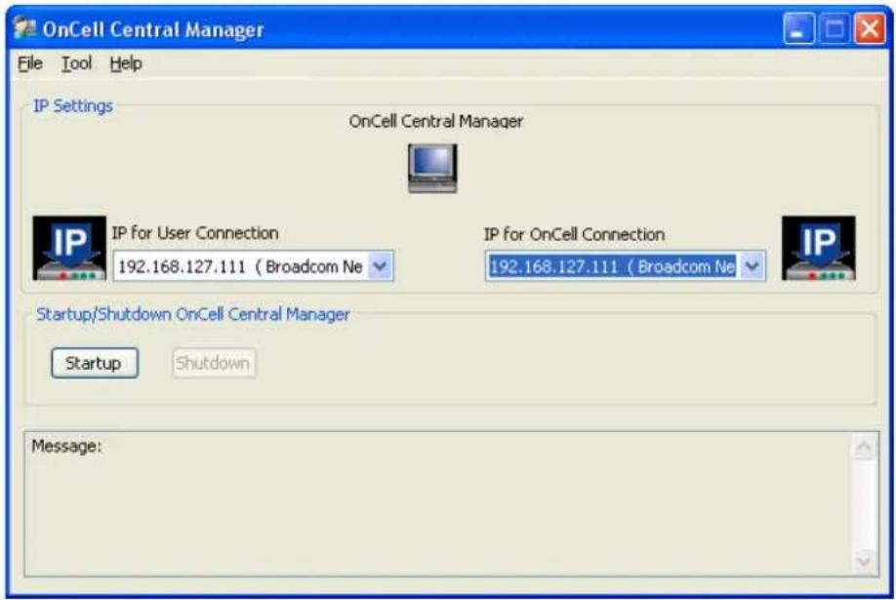Select the User Connection IP address field
896x600 pixels.
253,266
